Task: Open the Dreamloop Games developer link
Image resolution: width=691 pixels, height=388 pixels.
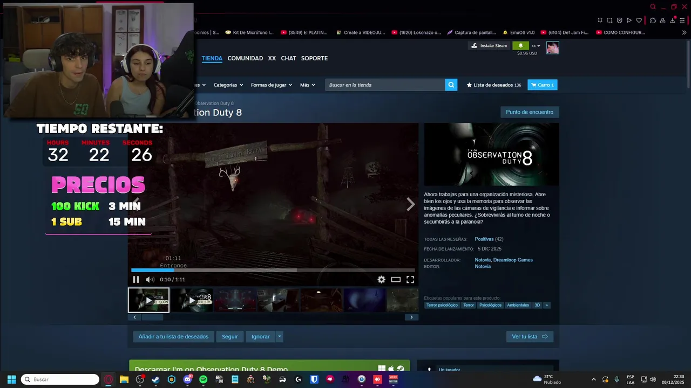Action: [513, 260]
